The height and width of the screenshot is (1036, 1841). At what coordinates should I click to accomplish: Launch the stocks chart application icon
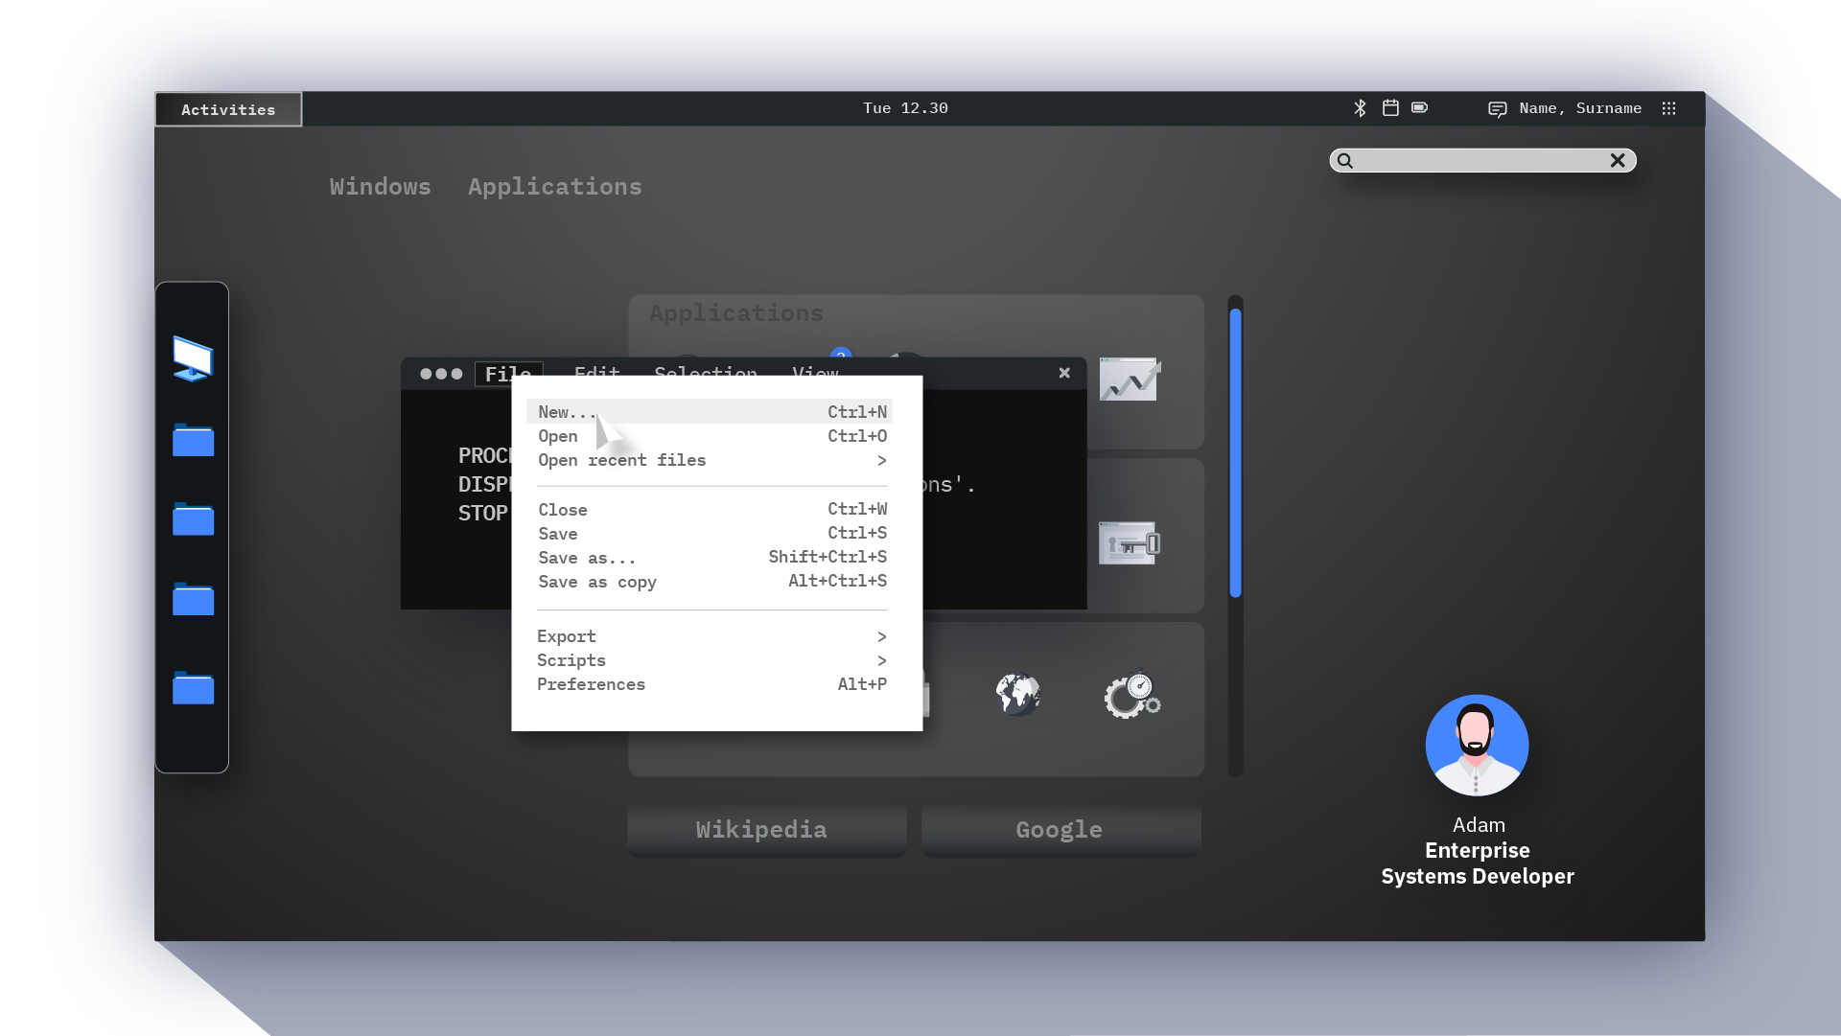[x=1130, y=380]
